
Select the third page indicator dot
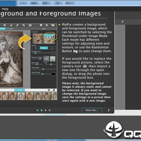45,110
